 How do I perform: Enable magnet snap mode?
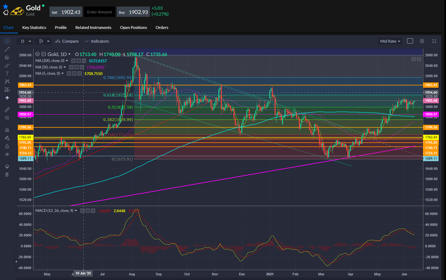point(7,130)
